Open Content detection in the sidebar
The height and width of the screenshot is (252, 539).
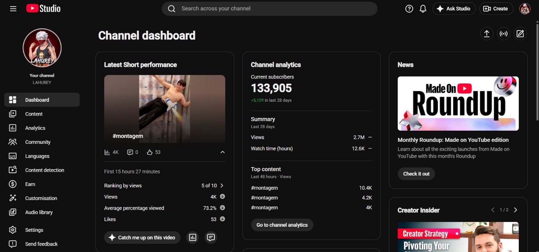42,170
